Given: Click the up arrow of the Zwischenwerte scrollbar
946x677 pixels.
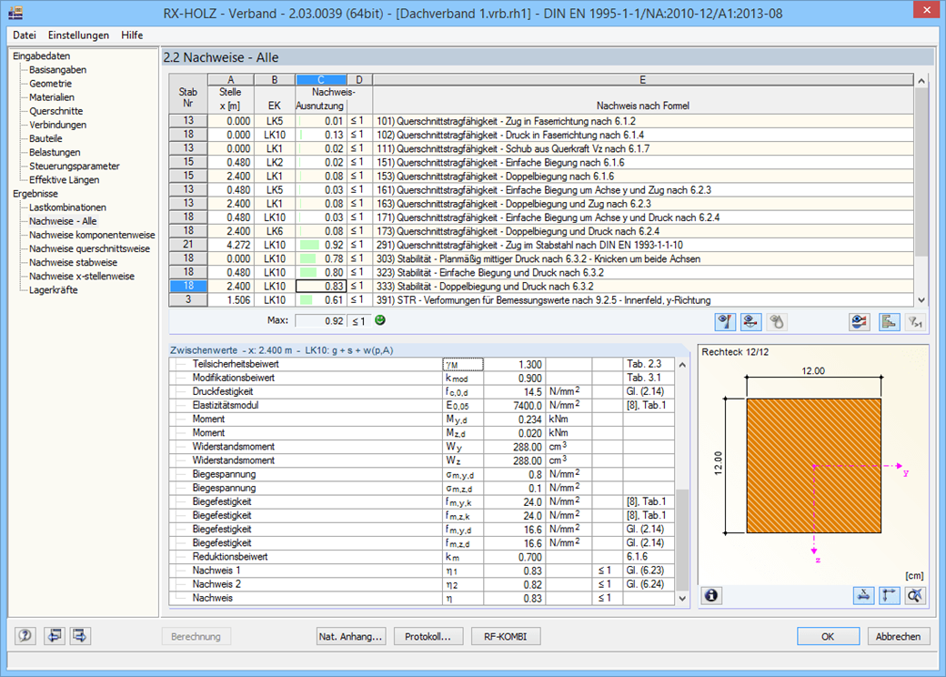Looking at the screenshot, I should pyautogui.click(x=682, y=365).
